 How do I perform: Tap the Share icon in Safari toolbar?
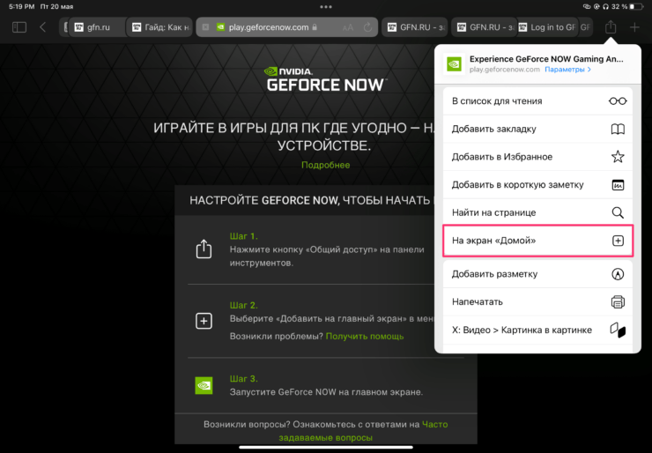pos(611,27)
